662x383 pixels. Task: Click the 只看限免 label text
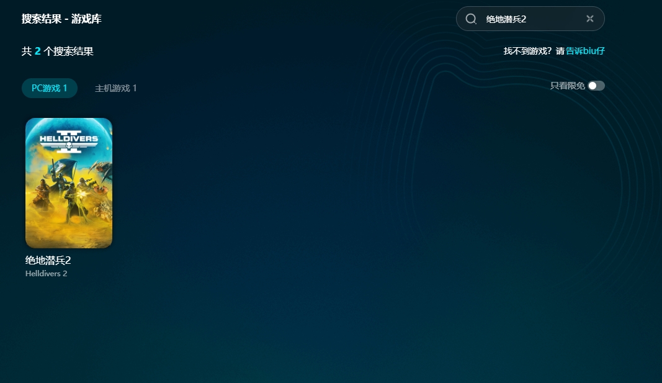(x=568, y=86)
